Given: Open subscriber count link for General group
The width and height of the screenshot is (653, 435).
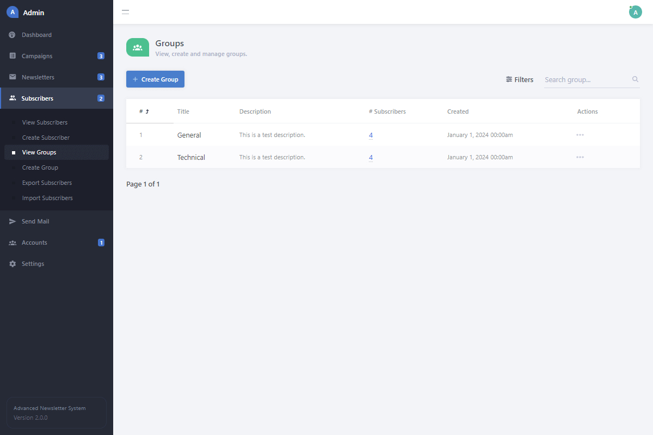Looking at the screenshot, I should click(x=371, y=135).
